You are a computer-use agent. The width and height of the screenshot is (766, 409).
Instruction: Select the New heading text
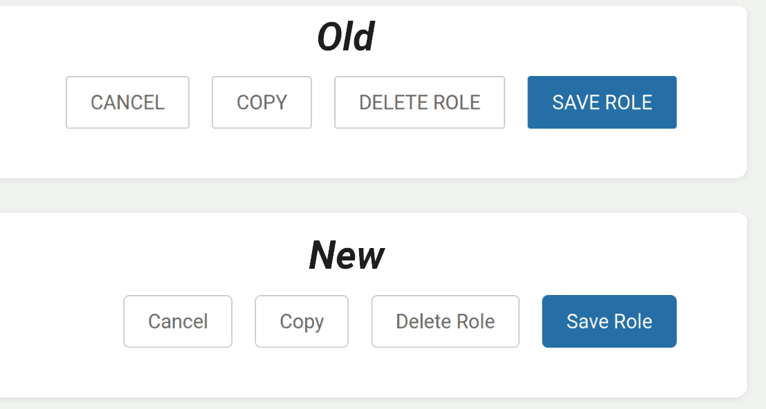[x=346, y=256]
